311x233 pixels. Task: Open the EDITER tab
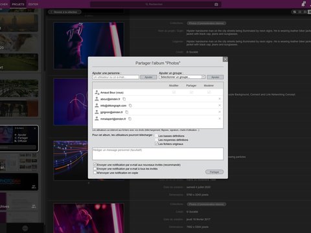point(33,5)
